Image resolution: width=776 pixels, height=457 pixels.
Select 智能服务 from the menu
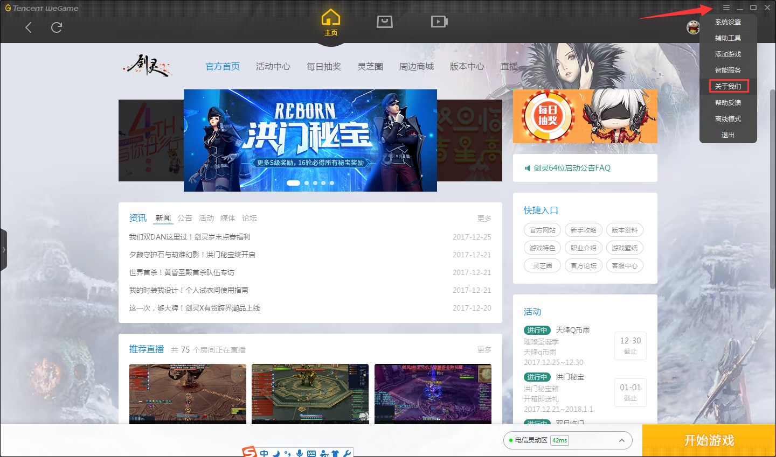tap(728, 71)
